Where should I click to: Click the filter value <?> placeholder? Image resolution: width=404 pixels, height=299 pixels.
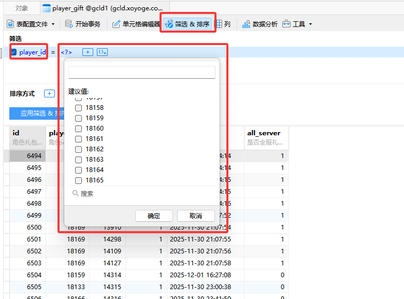coord(66,52)
